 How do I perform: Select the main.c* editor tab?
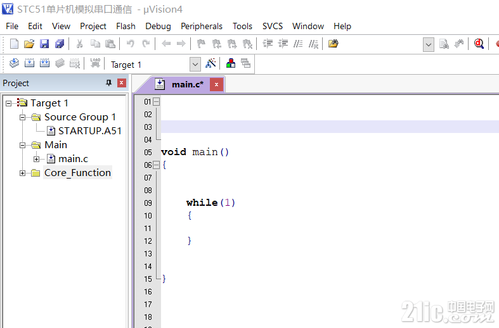(x=187, y=85)
